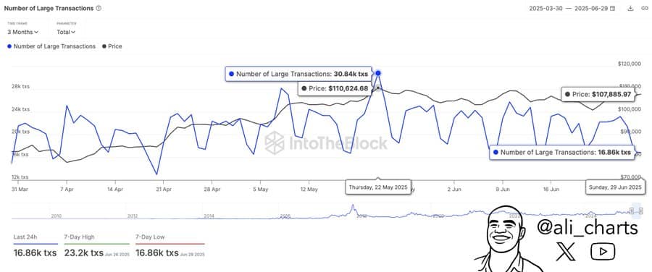The image size is (652, 272).
Task: Click the help icon beside the chart title
Action: coord(99,8)
